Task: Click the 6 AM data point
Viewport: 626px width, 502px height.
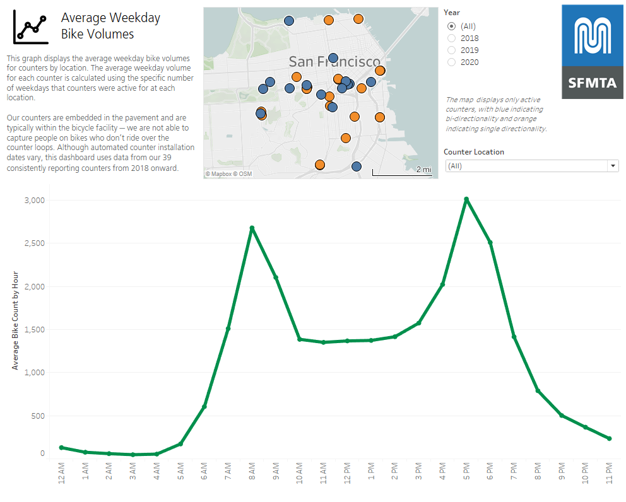Action: (204, 407)
